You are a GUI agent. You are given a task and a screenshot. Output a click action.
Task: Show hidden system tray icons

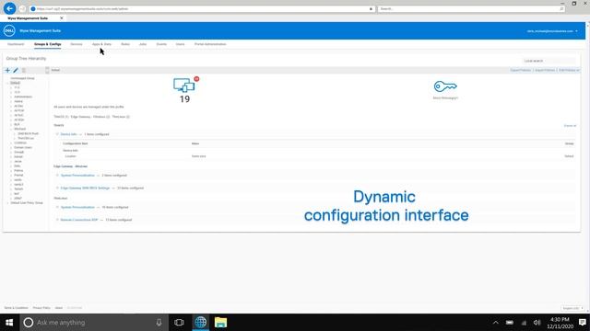[496, 323]
